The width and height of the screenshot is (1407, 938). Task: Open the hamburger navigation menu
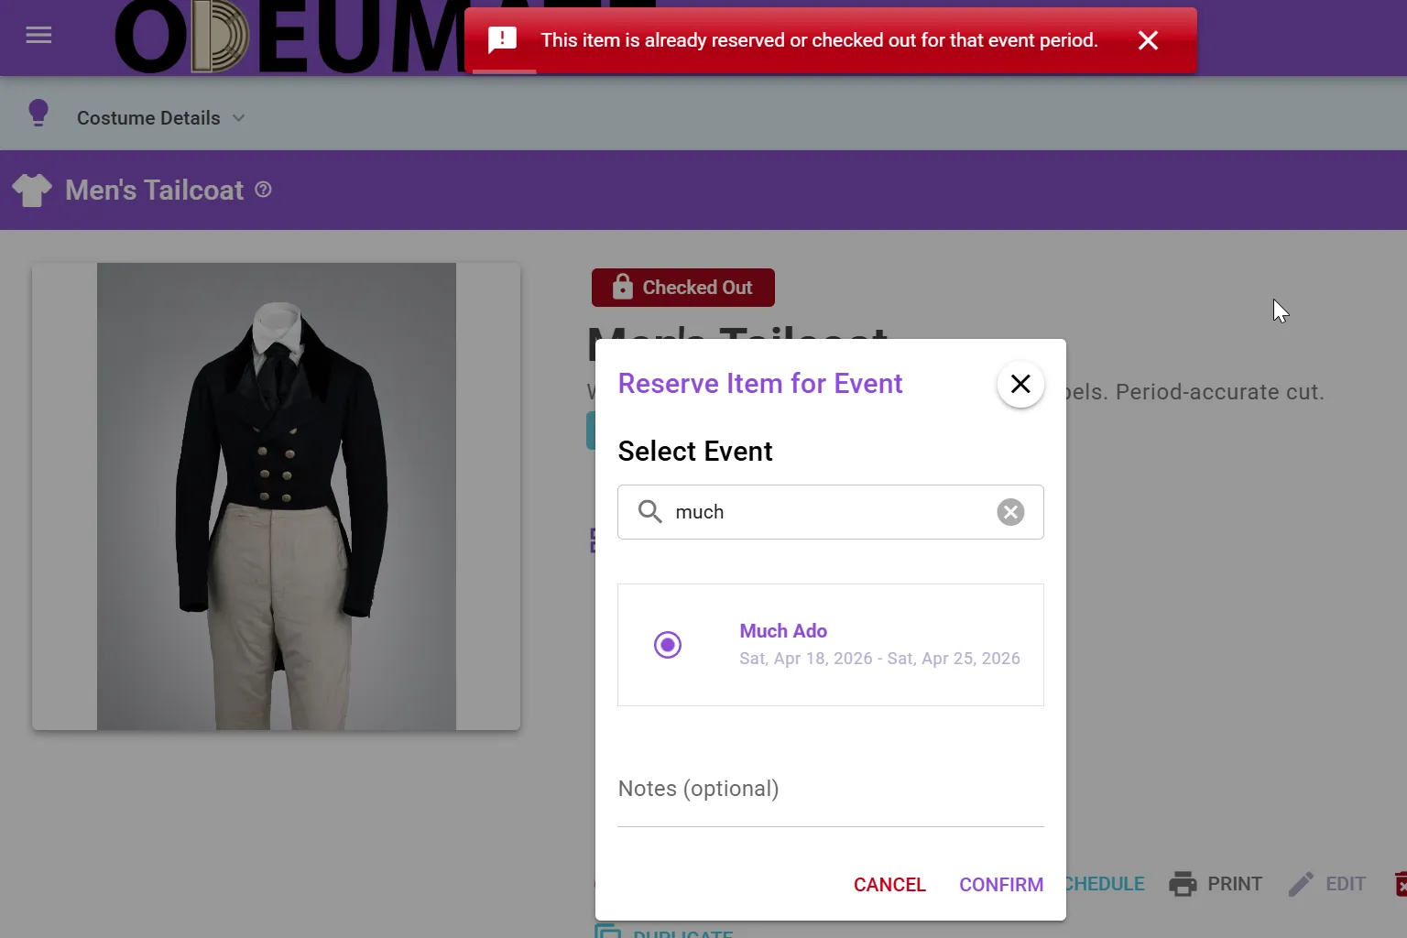click(x=38, y=36)
